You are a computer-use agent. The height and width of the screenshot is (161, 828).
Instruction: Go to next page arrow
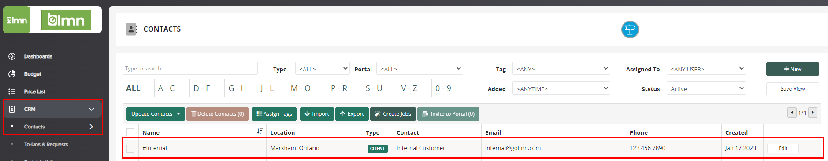[x=813, y=113]
